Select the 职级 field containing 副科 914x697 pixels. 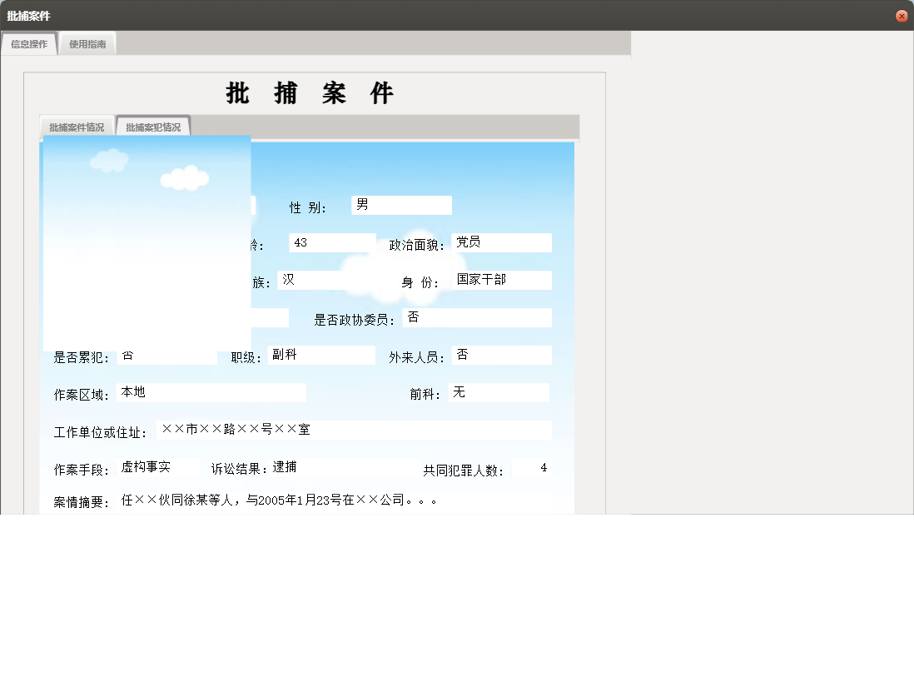coord(321,355)
